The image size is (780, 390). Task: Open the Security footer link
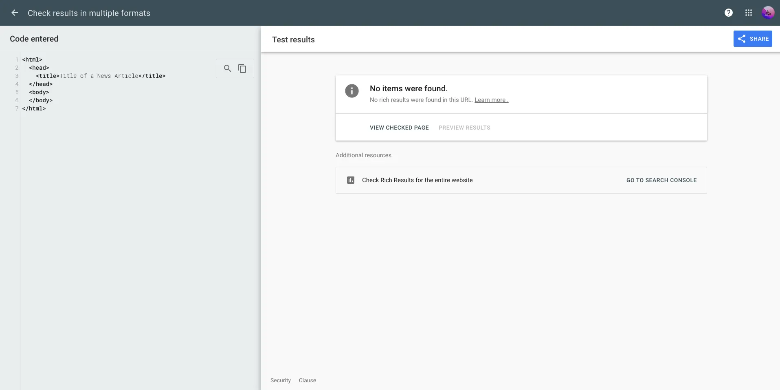[x=281, y=380]
